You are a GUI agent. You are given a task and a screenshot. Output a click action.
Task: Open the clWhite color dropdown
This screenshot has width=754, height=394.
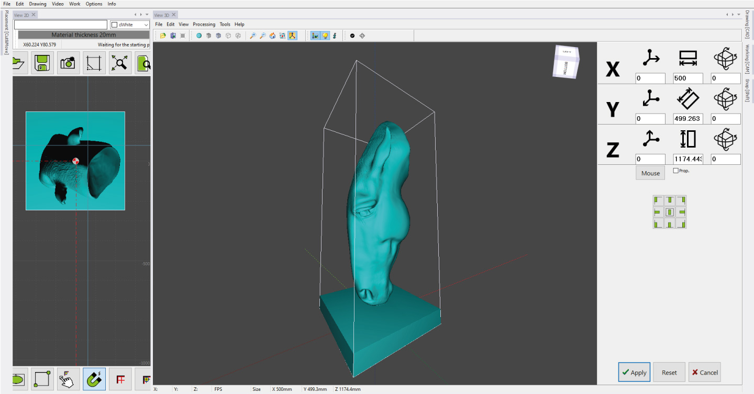130,25
